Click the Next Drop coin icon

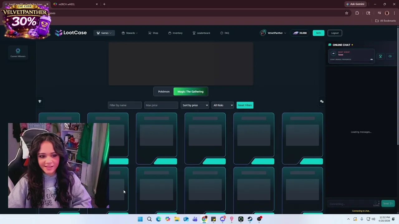[333, 54]
